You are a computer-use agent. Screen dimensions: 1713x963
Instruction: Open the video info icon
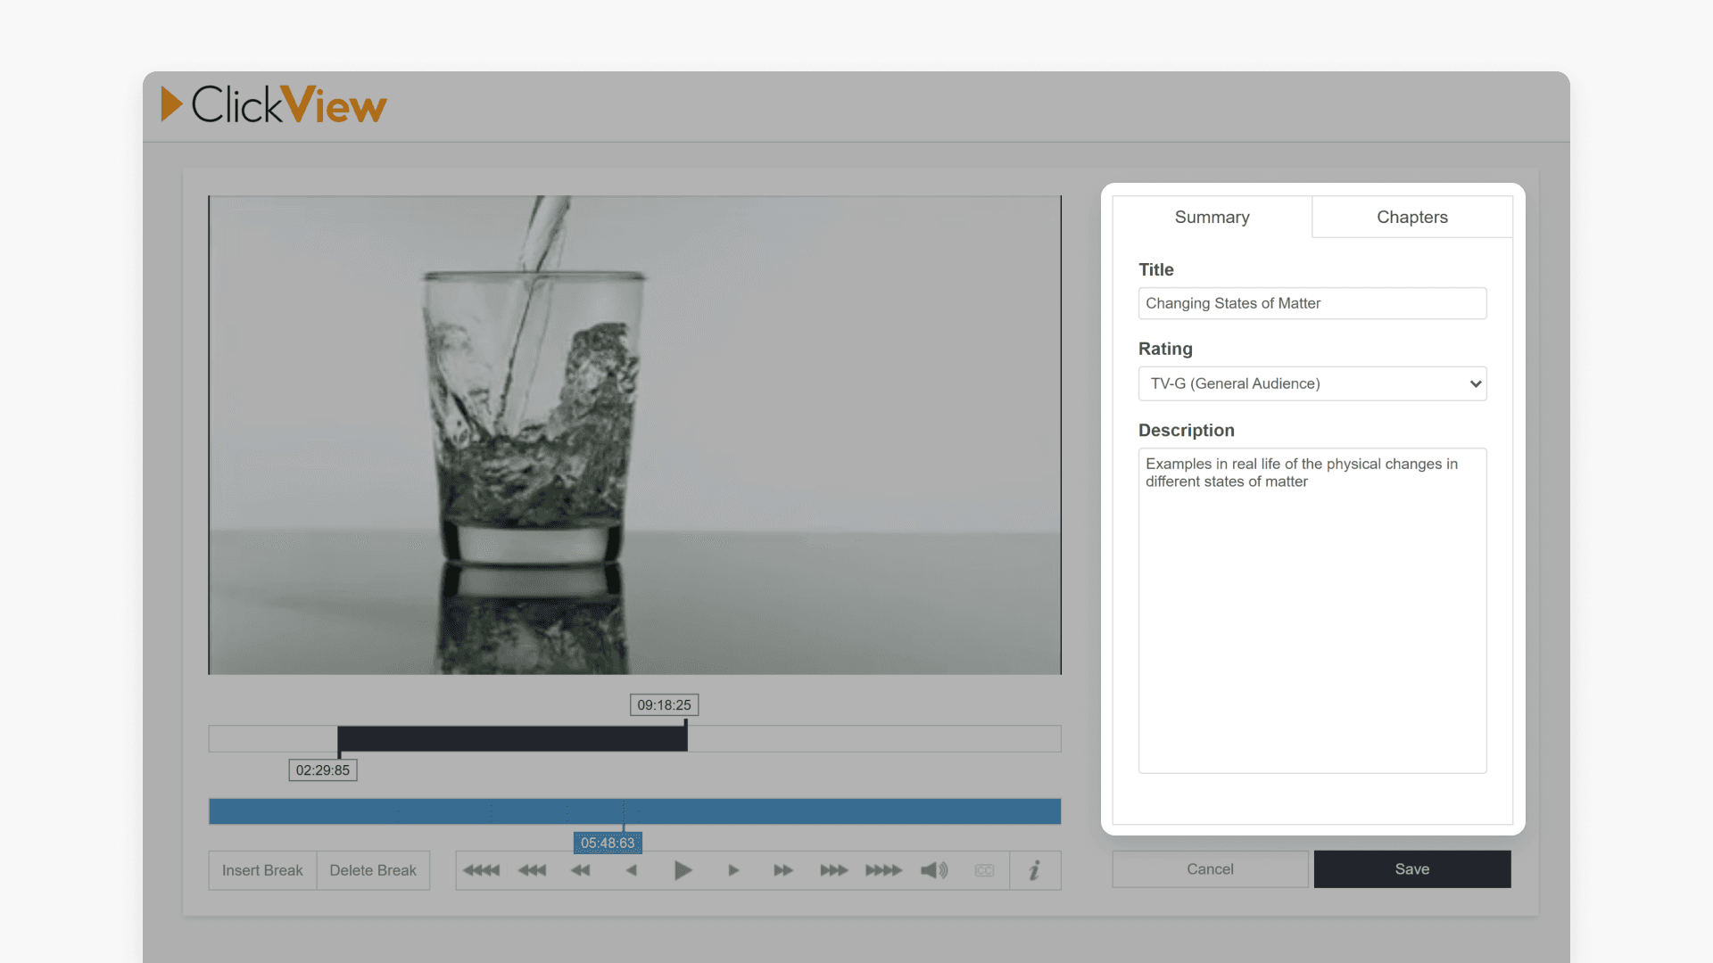click(x=1035, y=870)
